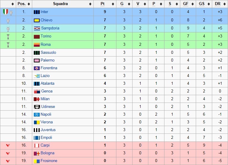Click the Fiorentina purple flag icon
The image size is (228, 165).
[x=37, y=68]
